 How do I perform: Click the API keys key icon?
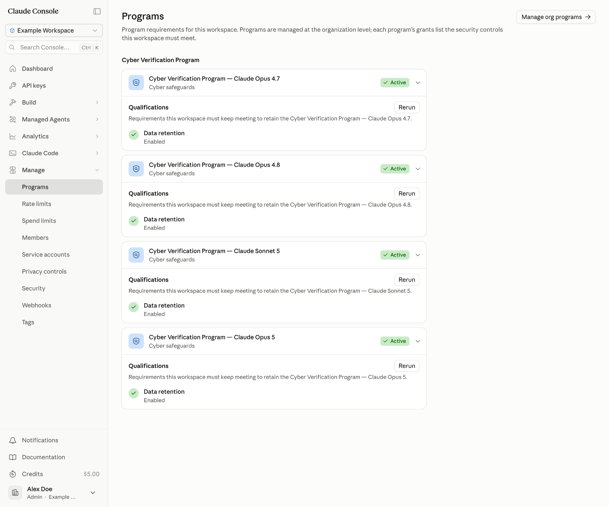pyautogui.click(x=13, y=86)
